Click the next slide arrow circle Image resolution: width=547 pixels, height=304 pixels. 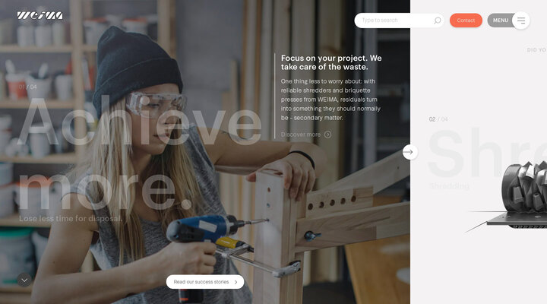(410, 152)
